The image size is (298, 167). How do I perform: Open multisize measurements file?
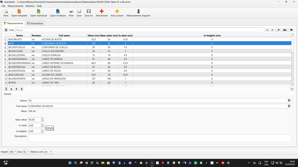[58, 13]
